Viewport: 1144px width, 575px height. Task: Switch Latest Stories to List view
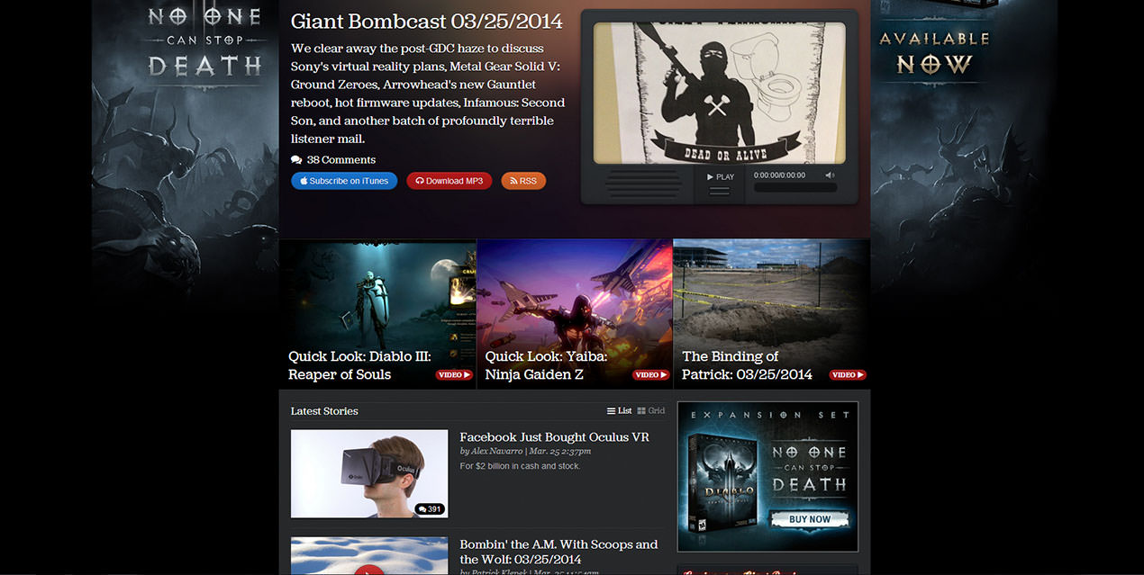620,410
